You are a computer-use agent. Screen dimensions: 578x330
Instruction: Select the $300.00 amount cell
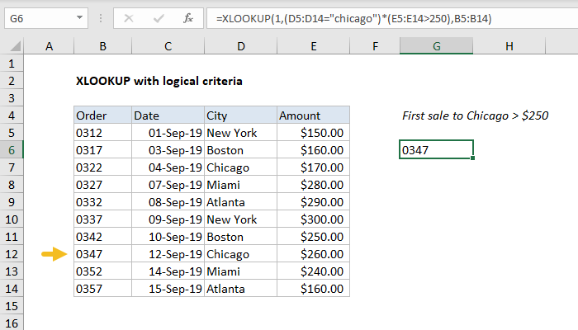(313, 219)
